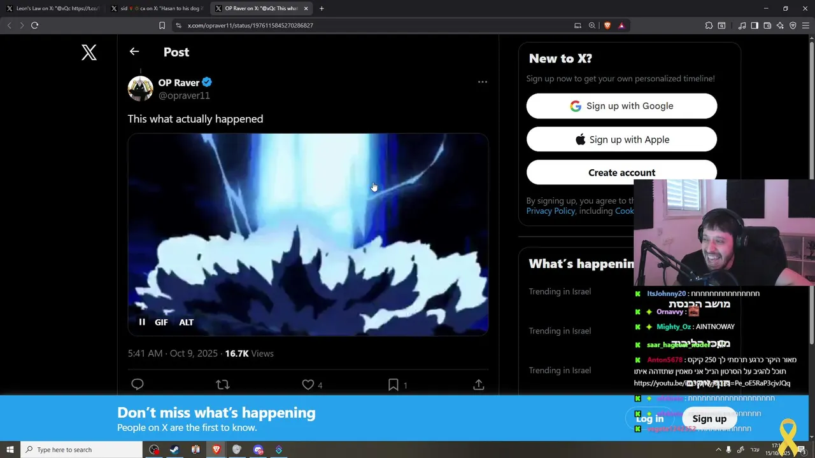Click the 16.7K Views count
This screenshot has height=458, width=815.
(249, 354)
